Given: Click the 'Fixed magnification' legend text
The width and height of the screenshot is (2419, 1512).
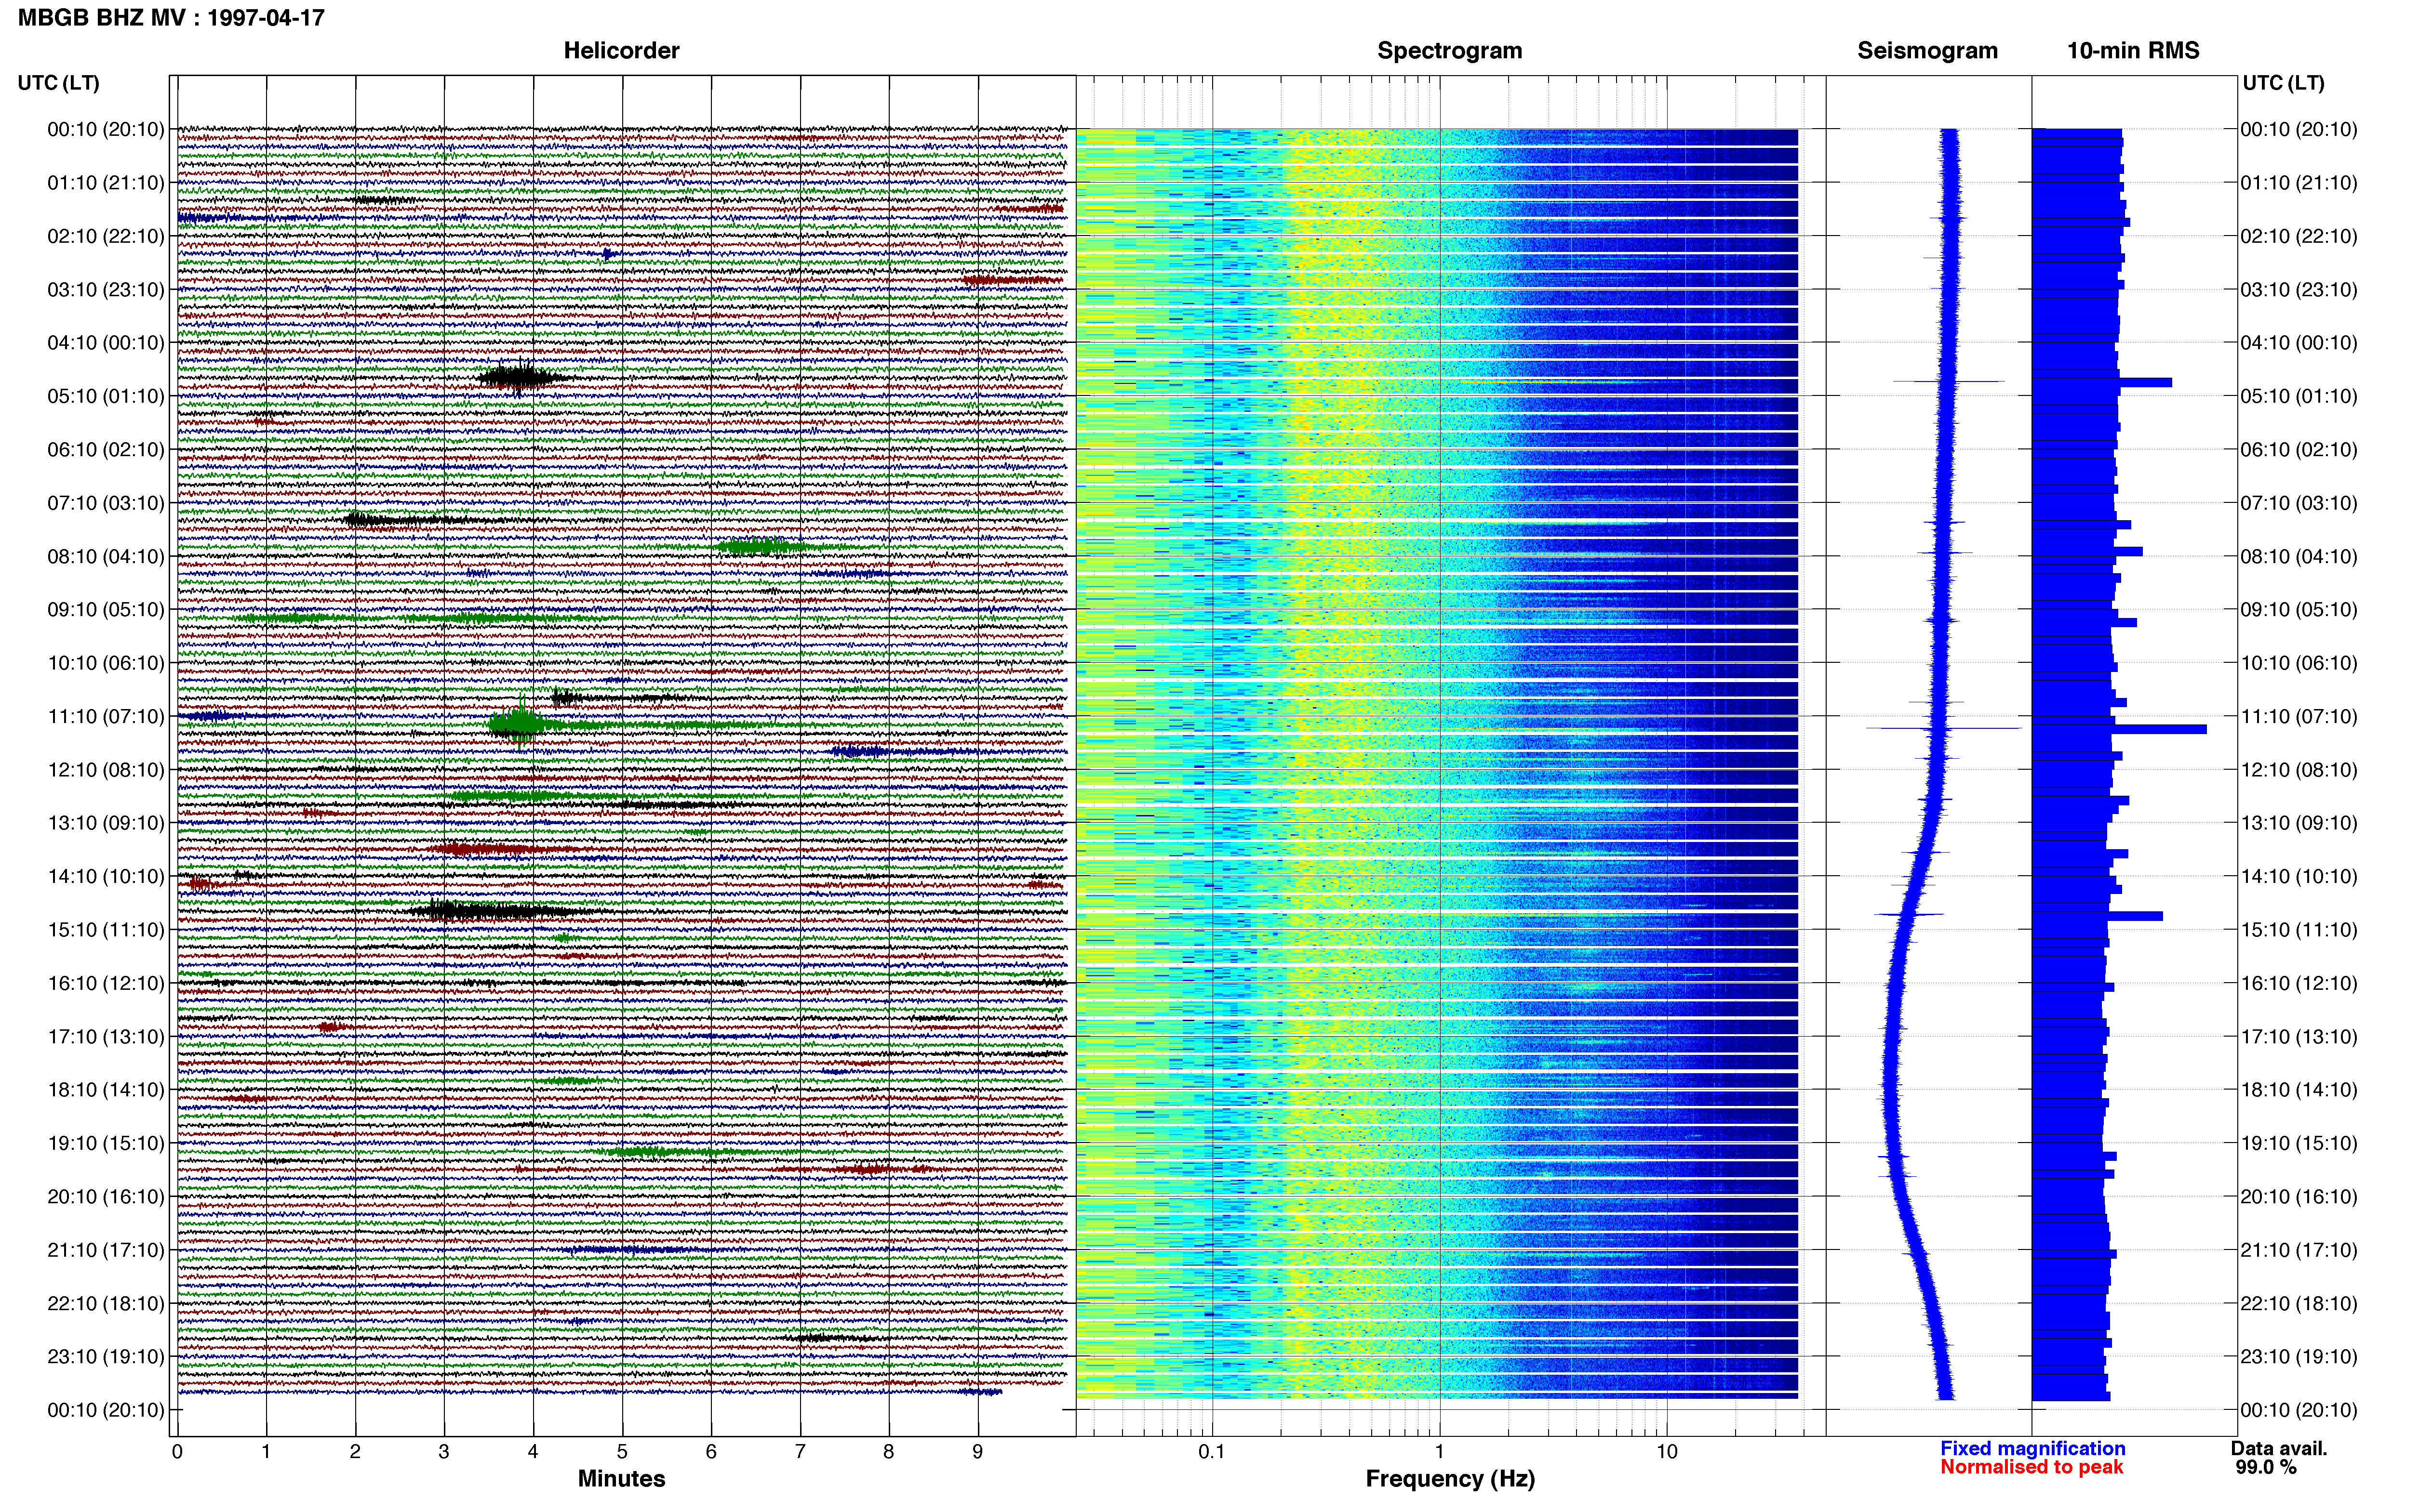Looking at the screenshot, I should point(2032,1448).
